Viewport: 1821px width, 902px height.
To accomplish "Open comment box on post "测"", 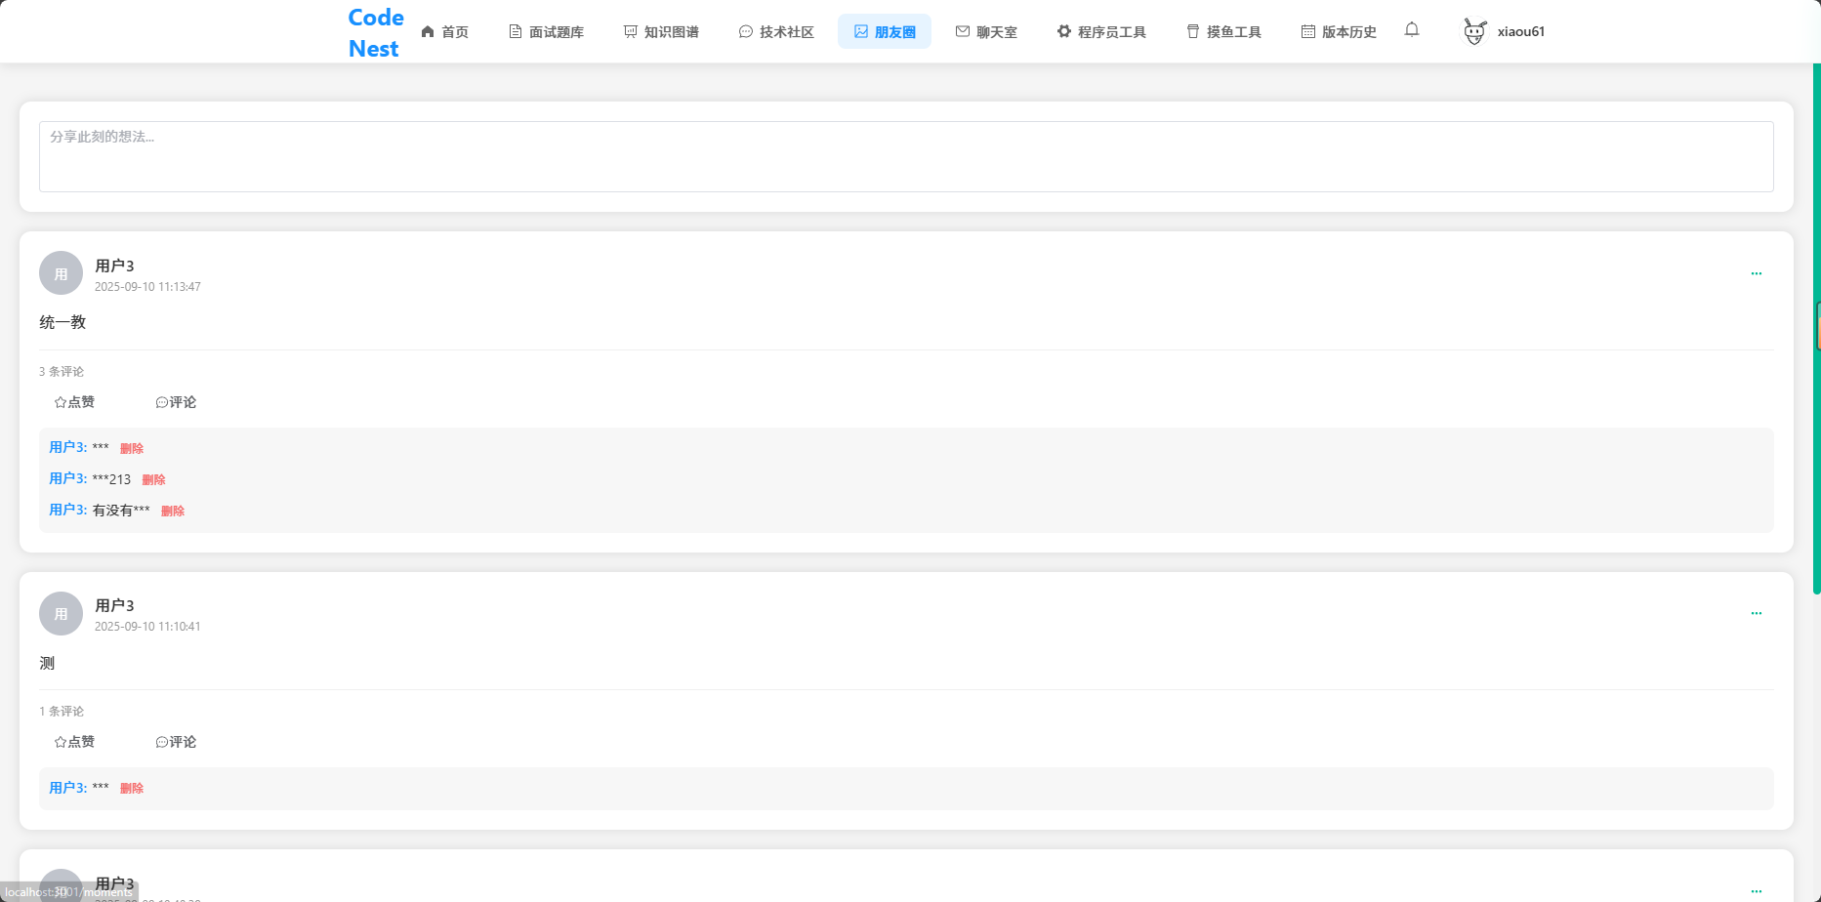I will tap(176, 742).
